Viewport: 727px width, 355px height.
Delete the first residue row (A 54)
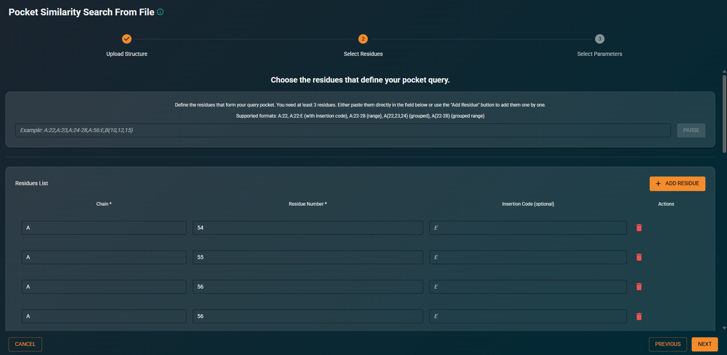click(x=639, y=228)
